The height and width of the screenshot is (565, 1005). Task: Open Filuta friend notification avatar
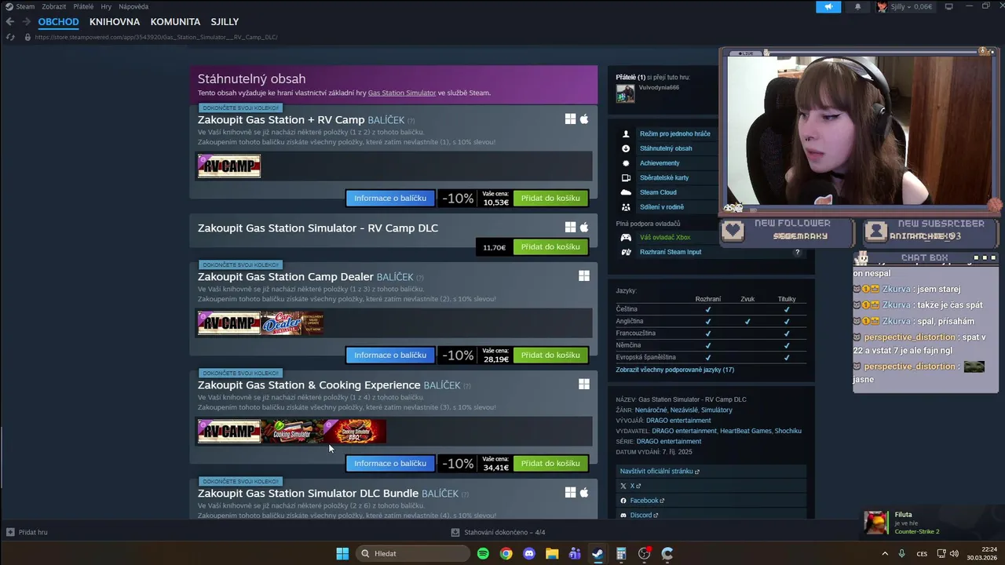876,523
